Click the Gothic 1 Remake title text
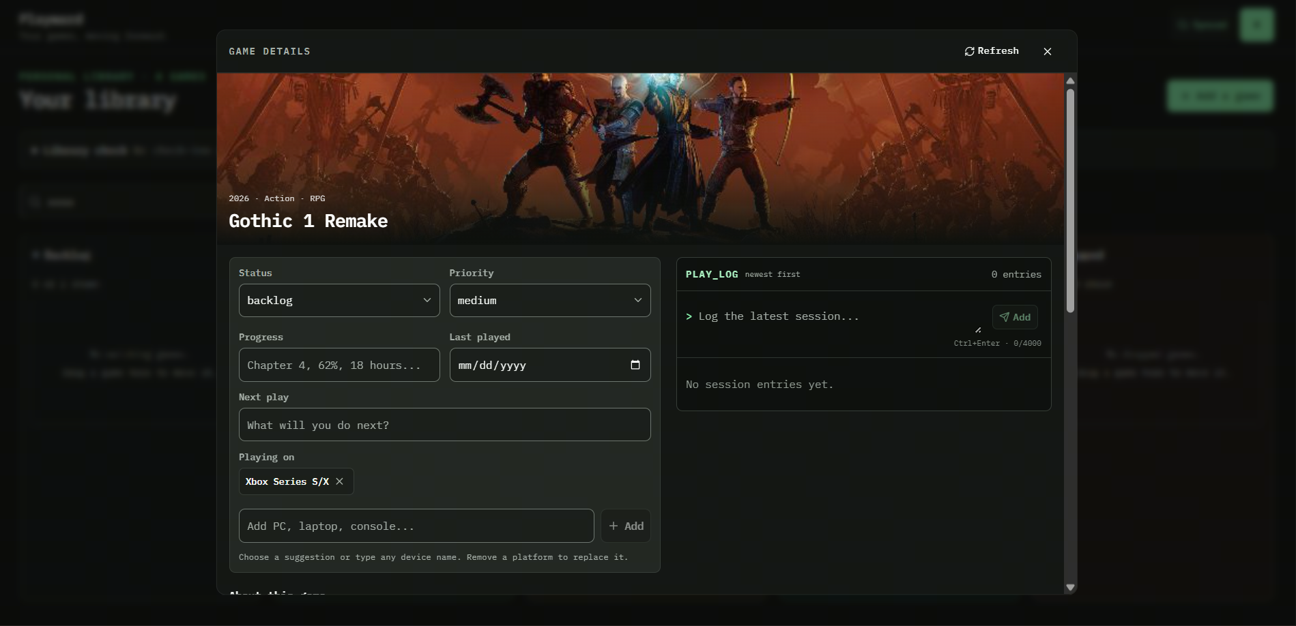 (308, 221)
